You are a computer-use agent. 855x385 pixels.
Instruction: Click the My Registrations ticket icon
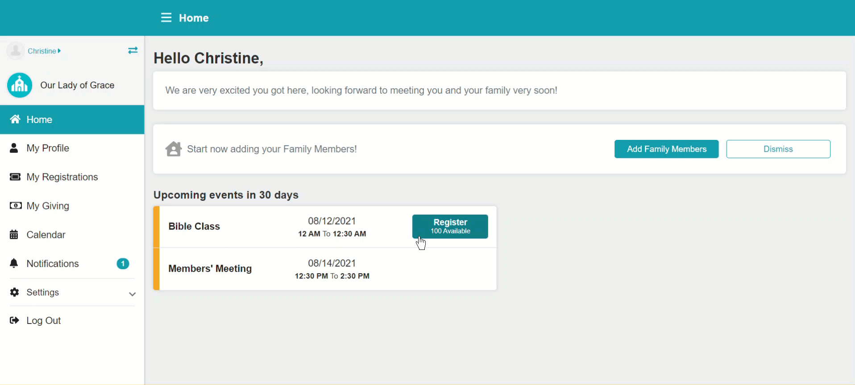tap(15, 177)
